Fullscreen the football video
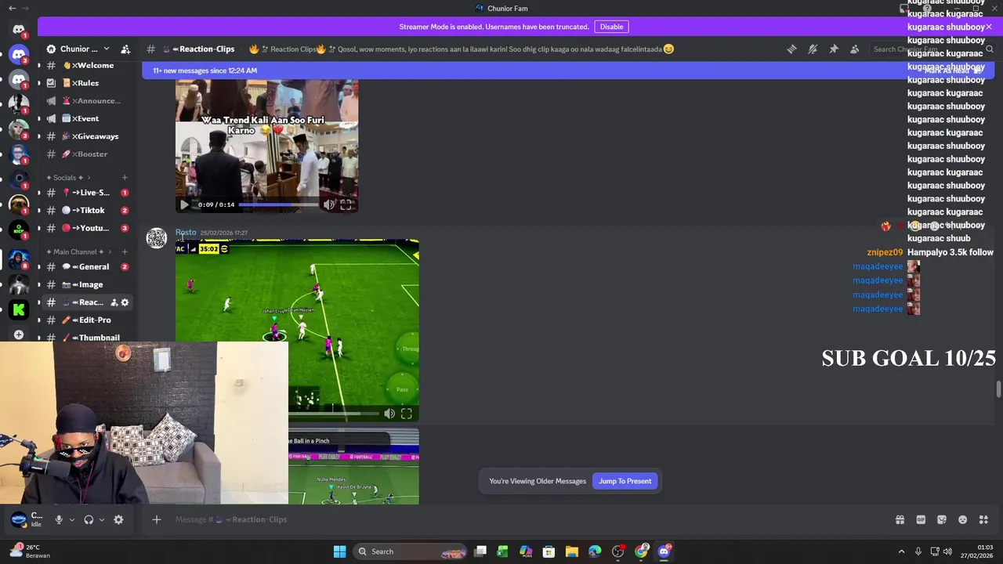1003x564 pixels. (406, 414)
